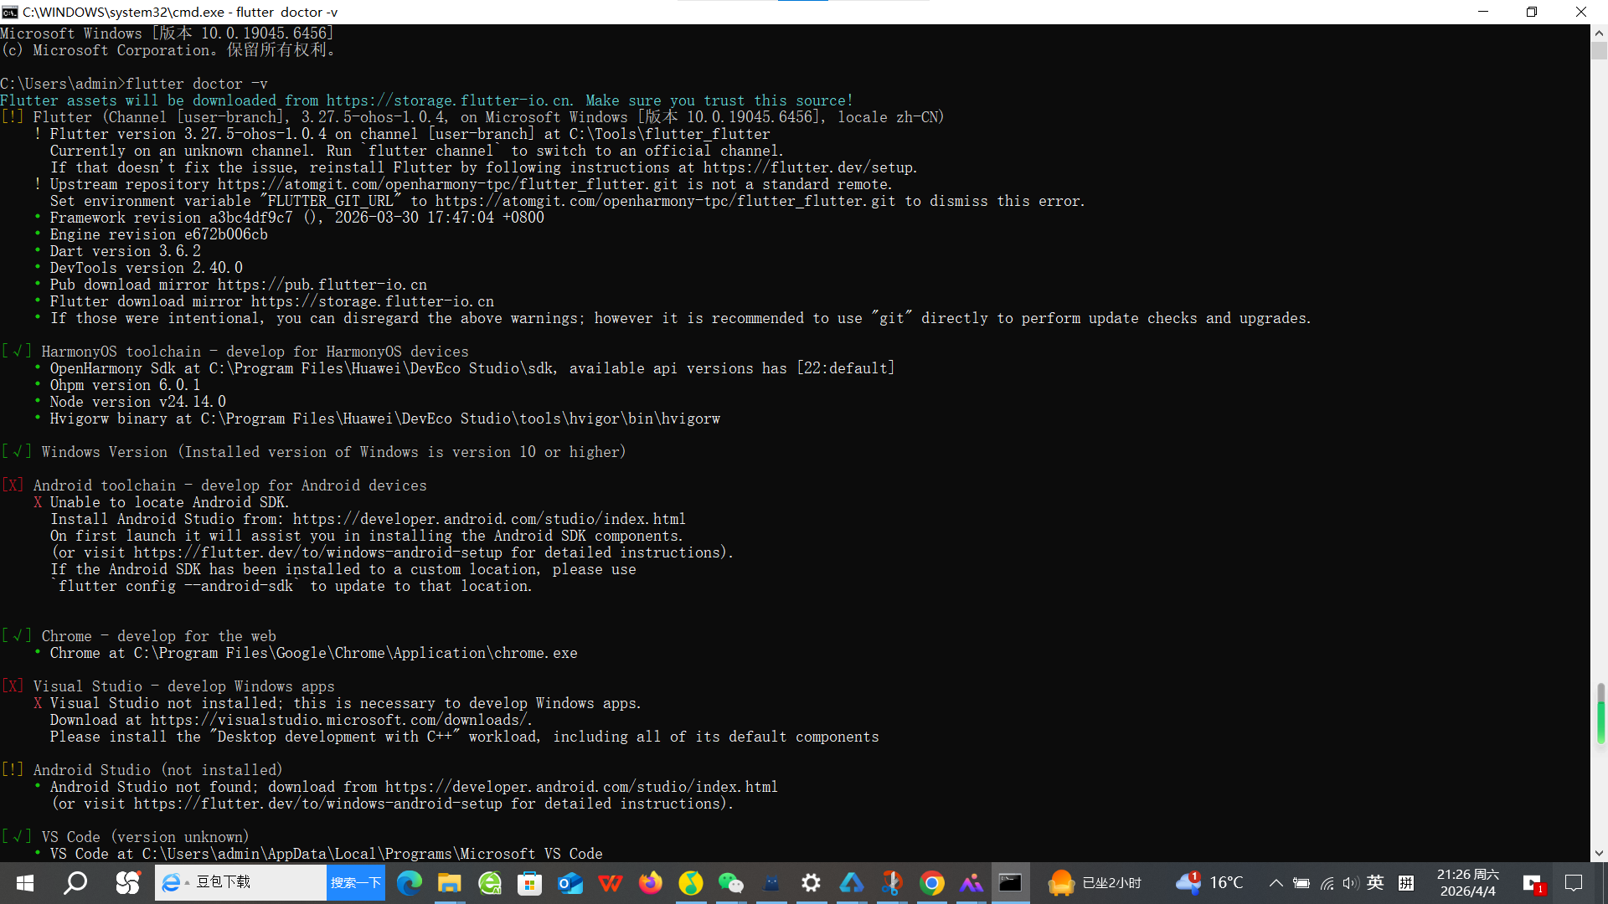Expand the hidden system tray icons chevron
Screen dimensions: 1608x904
(1276, 882)
